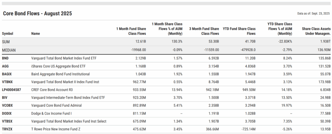Open CREF Core Bond Account R3

[52, 90]
